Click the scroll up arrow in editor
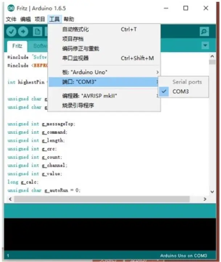 coord(212,56)
